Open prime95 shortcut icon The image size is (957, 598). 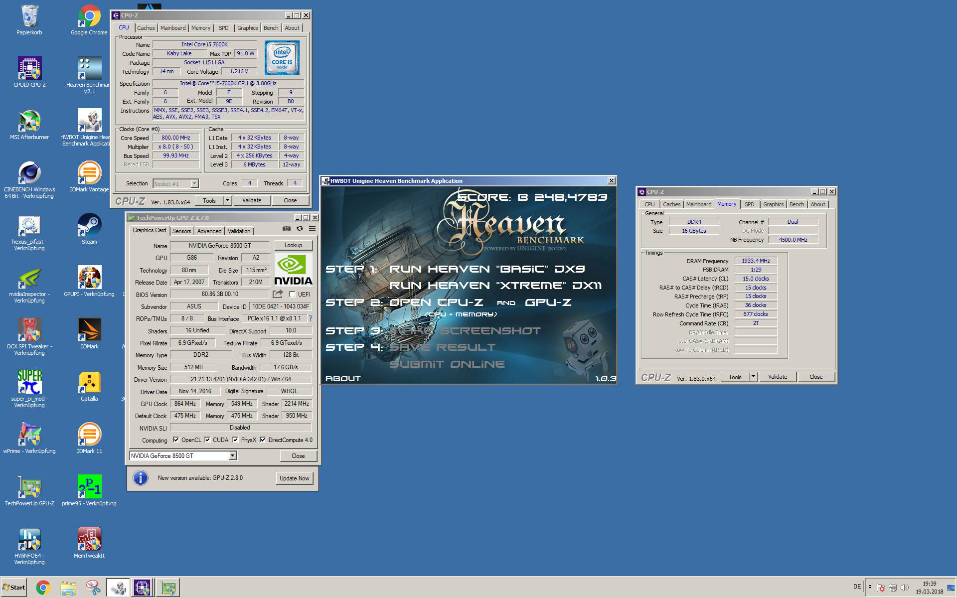(x=89, y=487)
